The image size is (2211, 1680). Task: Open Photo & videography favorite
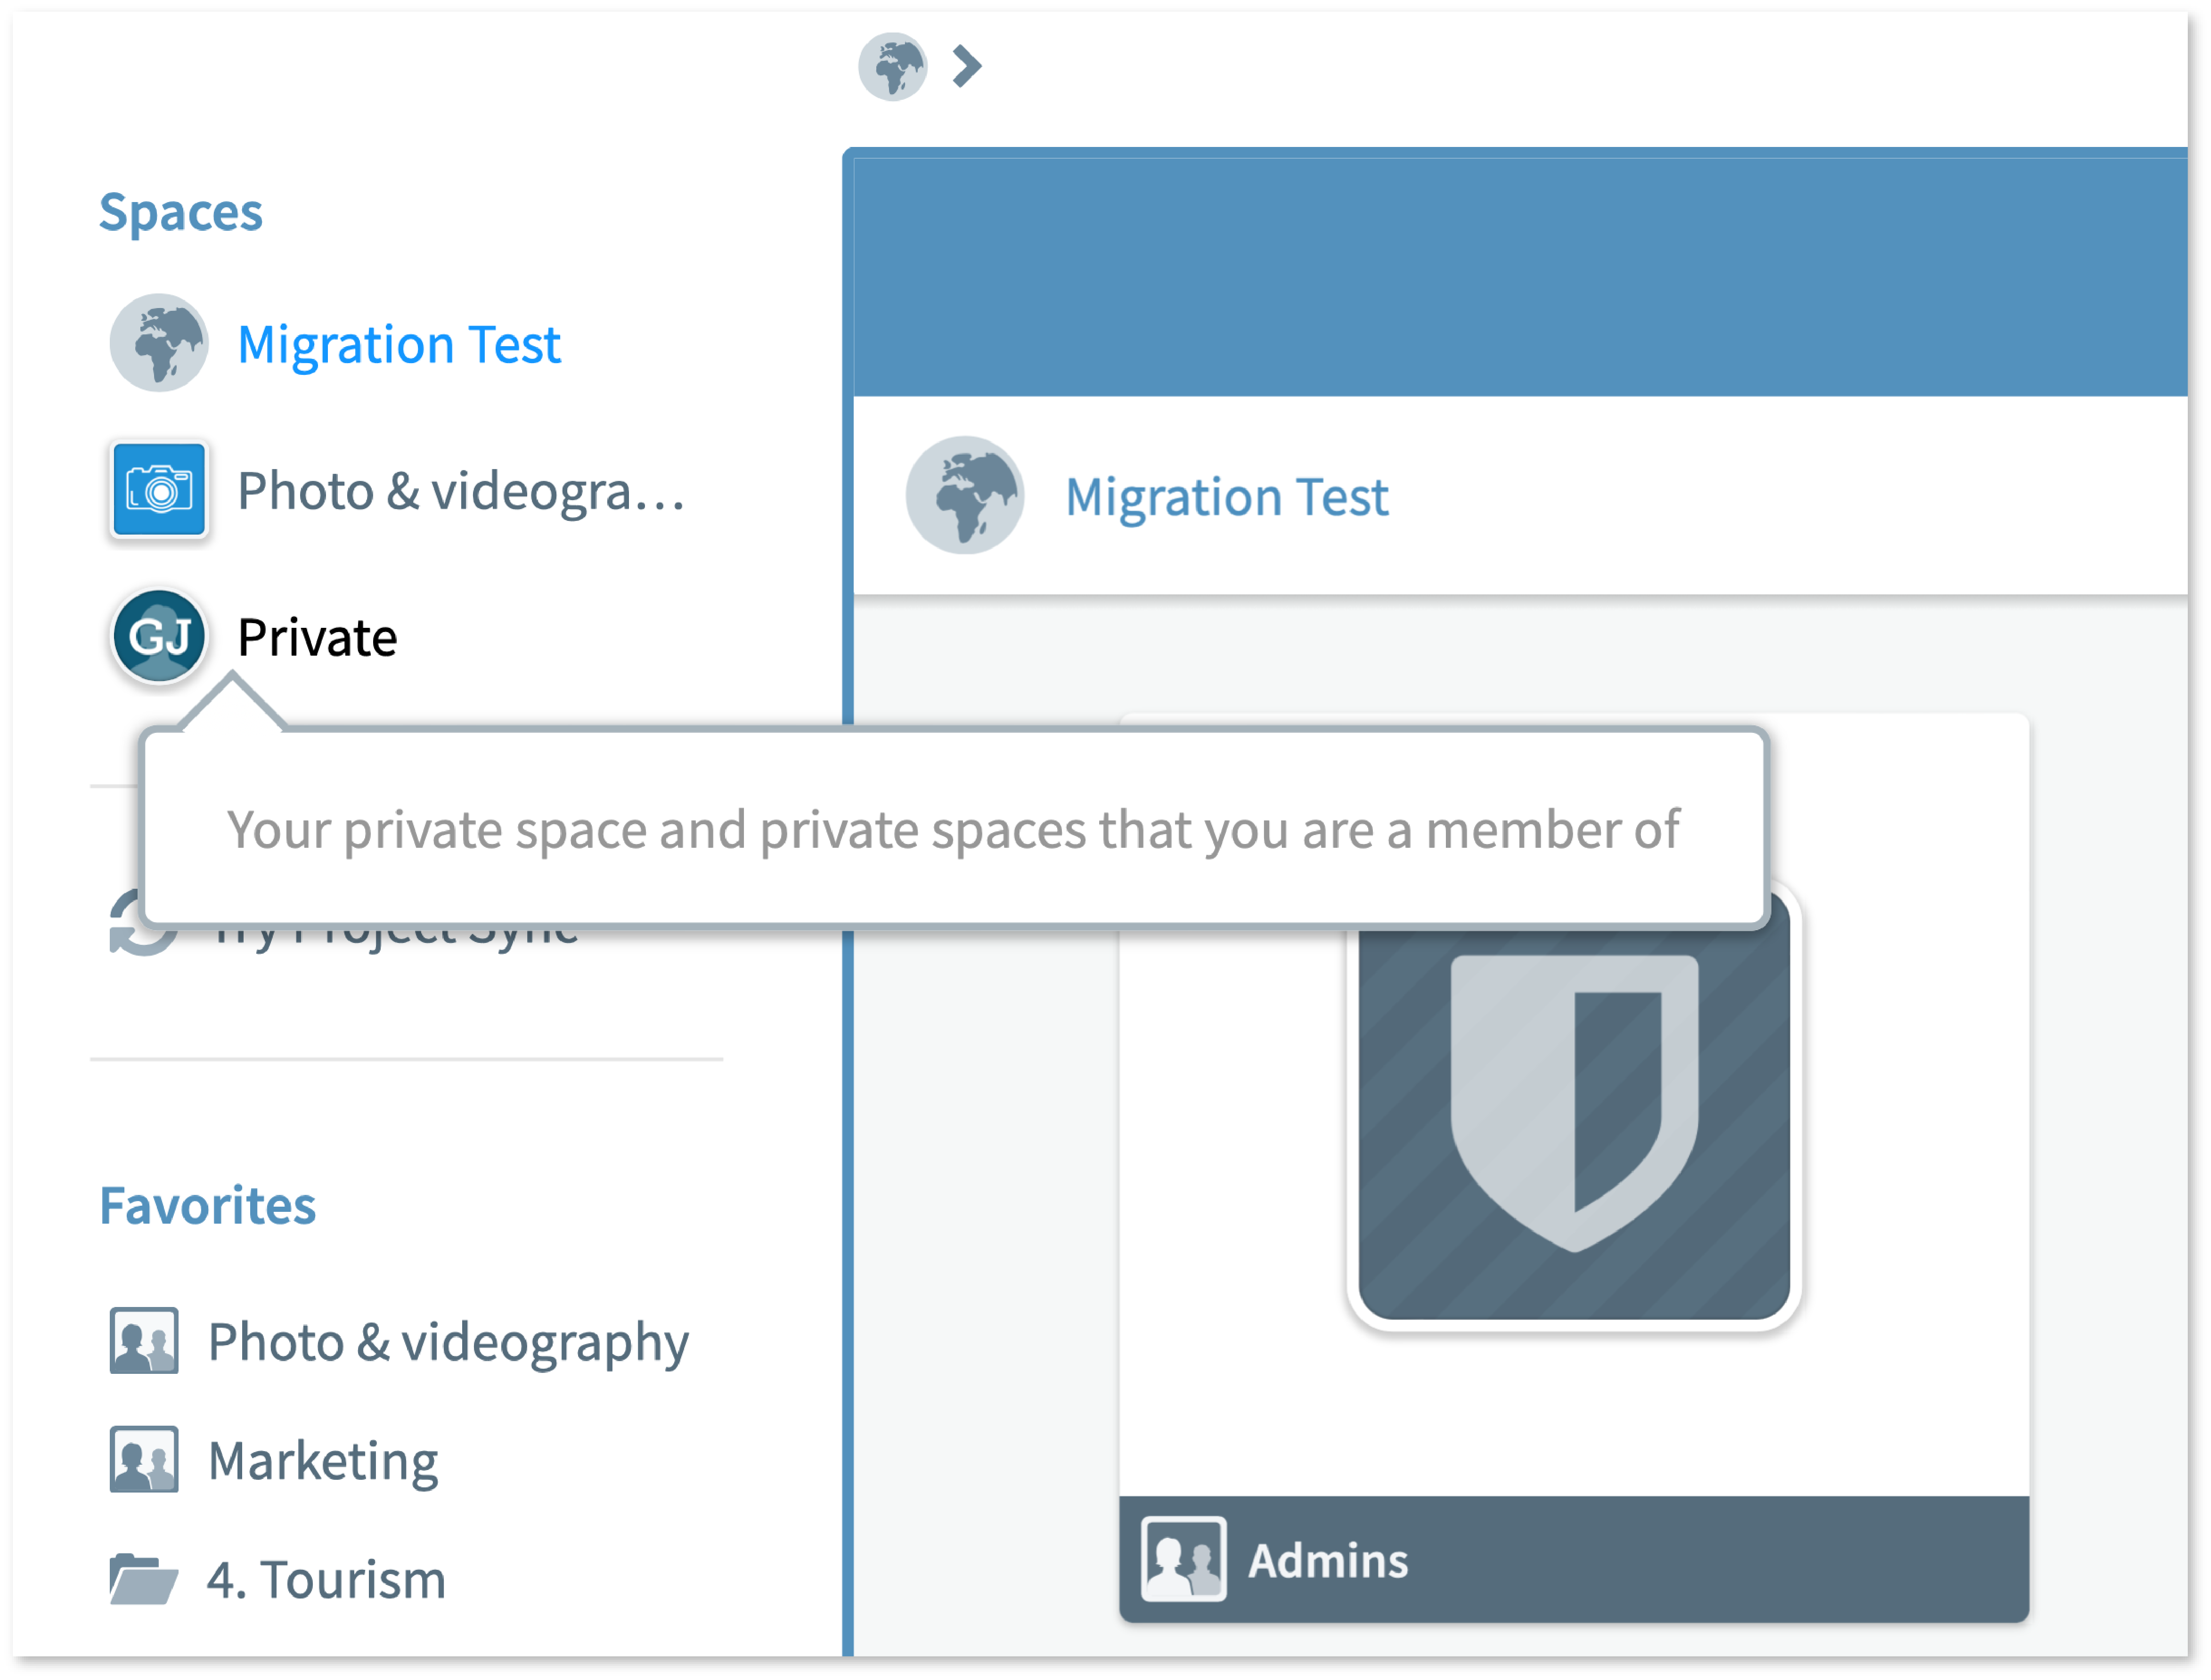click(448, 1342)
